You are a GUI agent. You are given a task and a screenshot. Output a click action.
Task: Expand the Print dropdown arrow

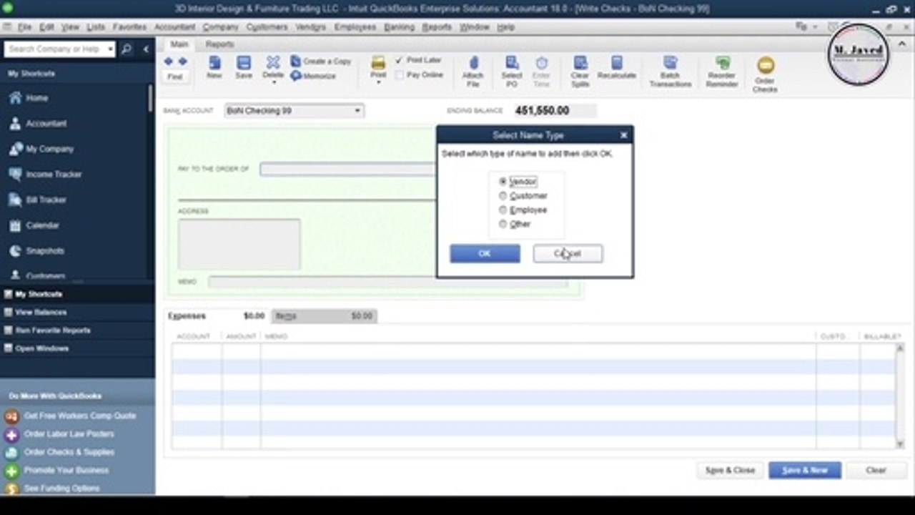(x=378, y=83)
